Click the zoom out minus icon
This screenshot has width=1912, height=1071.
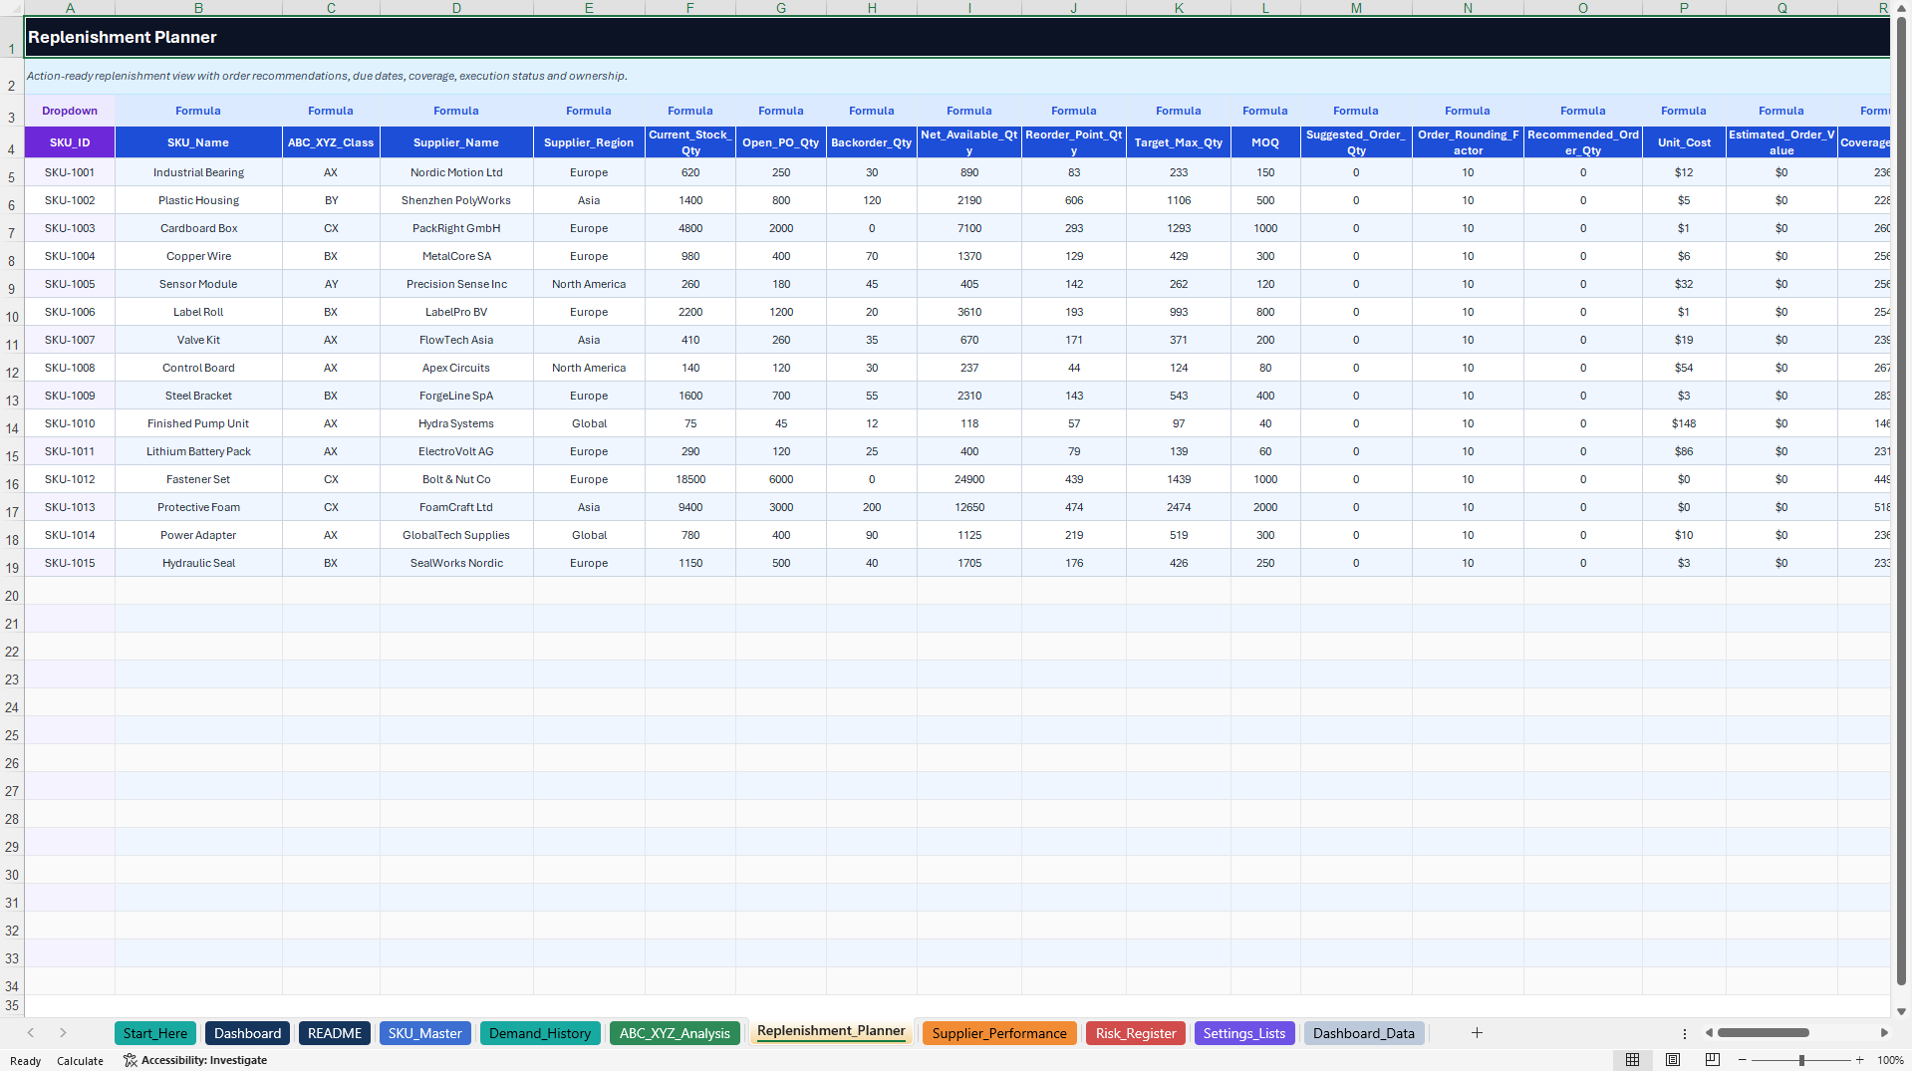[1743, 1060]
